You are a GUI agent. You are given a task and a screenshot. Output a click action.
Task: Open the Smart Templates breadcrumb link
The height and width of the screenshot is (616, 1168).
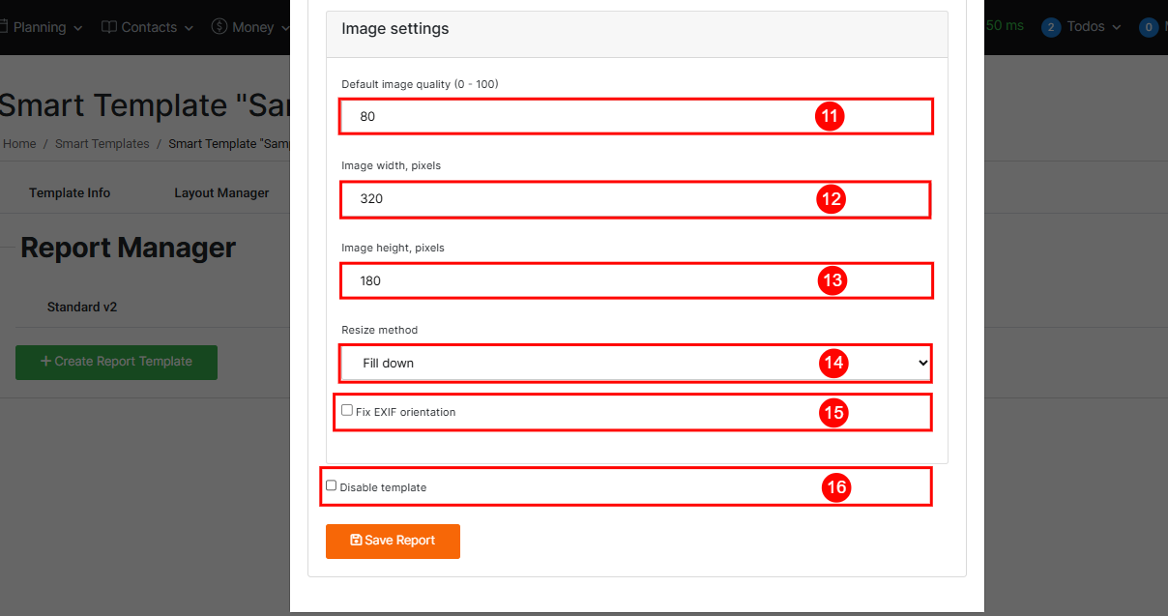102,143
